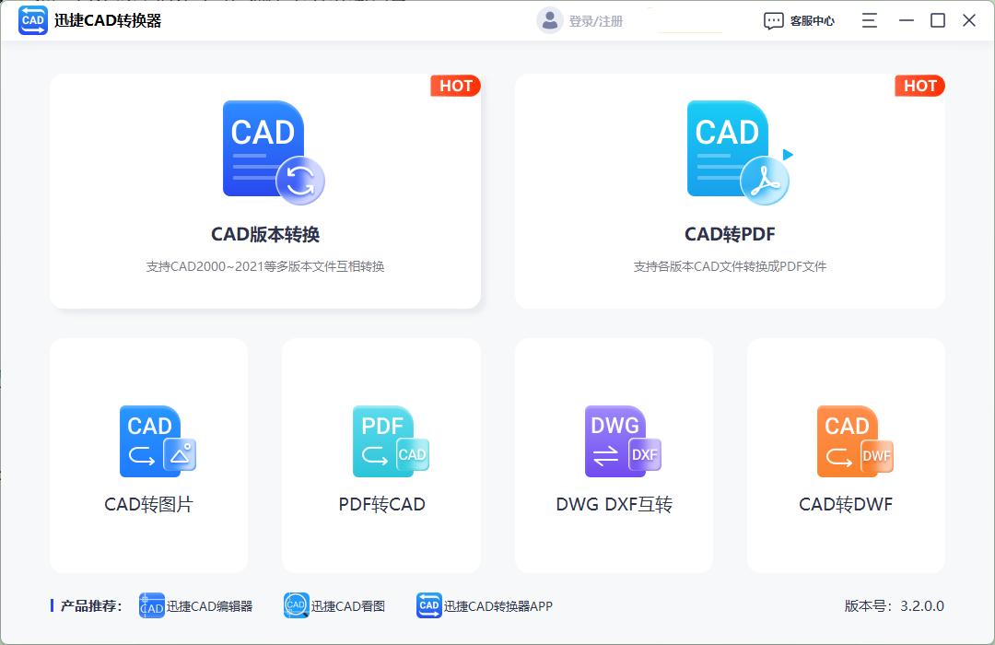The width and height of the screenshot is (995, 645).
Task: Open the CAD转PDF converter
Action: 729,191
